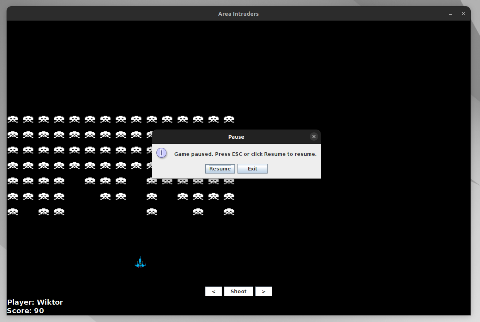480x322 pixels.
Task: Click the 'Score: 90' text
Action: (x=25, y=310)
